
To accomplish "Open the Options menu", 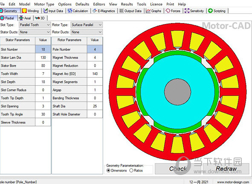I will pos(65,4).
